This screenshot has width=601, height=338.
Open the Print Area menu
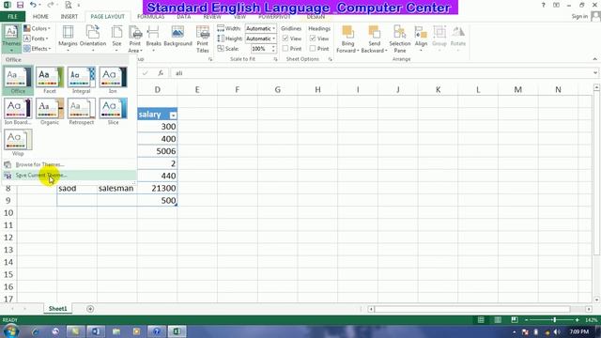[135, 38]
